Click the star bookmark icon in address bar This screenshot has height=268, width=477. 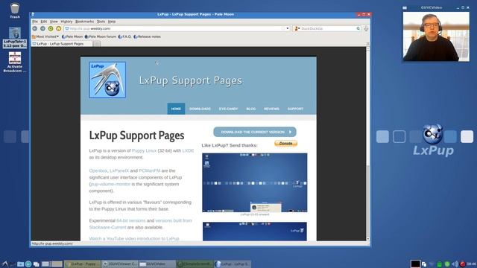point(283,28)
